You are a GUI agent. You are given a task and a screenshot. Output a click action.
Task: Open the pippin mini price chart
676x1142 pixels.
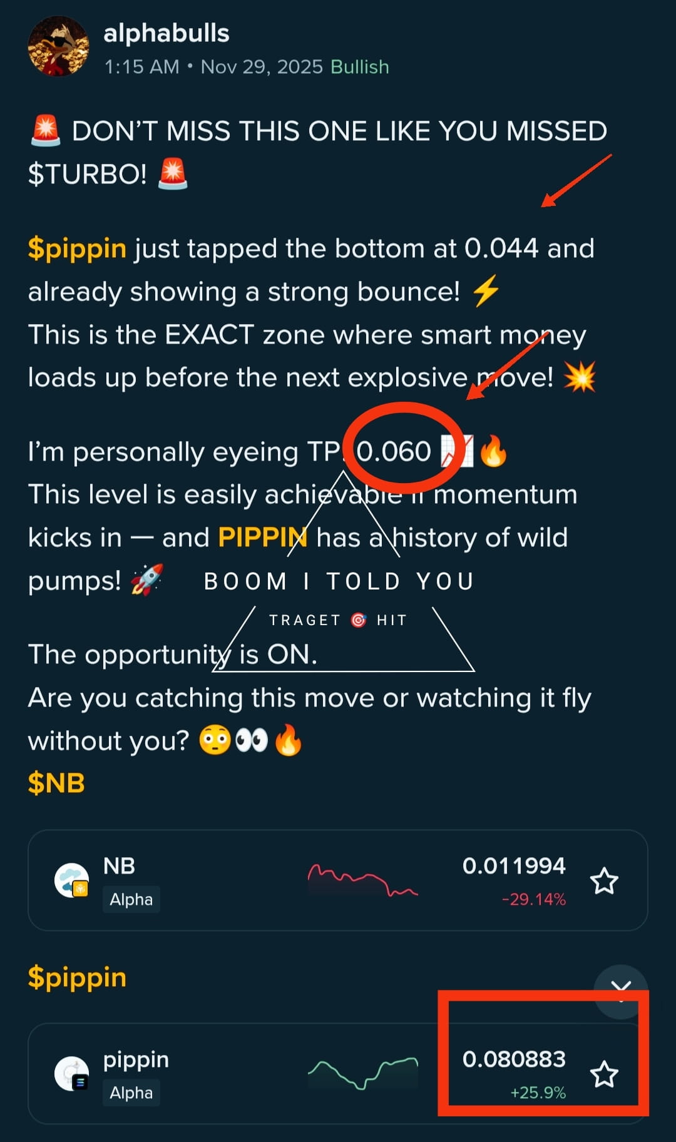pyautogui.click(x=362, y=1074)
